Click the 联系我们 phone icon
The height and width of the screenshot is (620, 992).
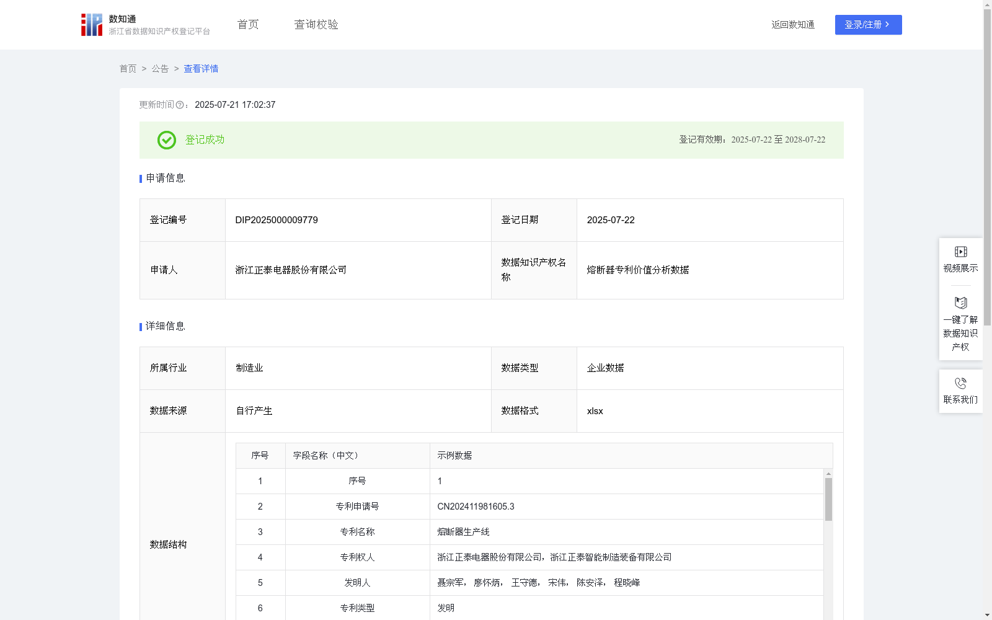click(x=960, y=383)
